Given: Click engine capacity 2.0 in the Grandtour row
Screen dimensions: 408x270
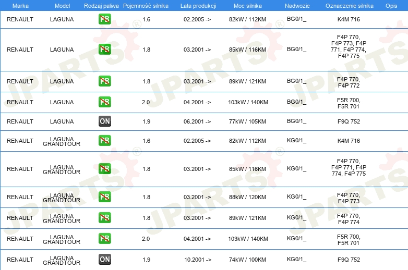Looking at the screenshot, I should point(146,239).
